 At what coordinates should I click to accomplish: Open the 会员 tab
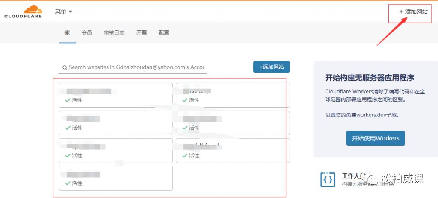[x=86, y=32]
